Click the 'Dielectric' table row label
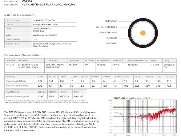The width and height of the screenshot is (181, 136). [10, 24]
